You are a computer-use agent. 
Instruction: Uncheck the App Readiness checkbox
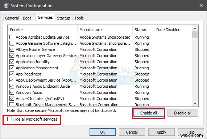[12, 74]
